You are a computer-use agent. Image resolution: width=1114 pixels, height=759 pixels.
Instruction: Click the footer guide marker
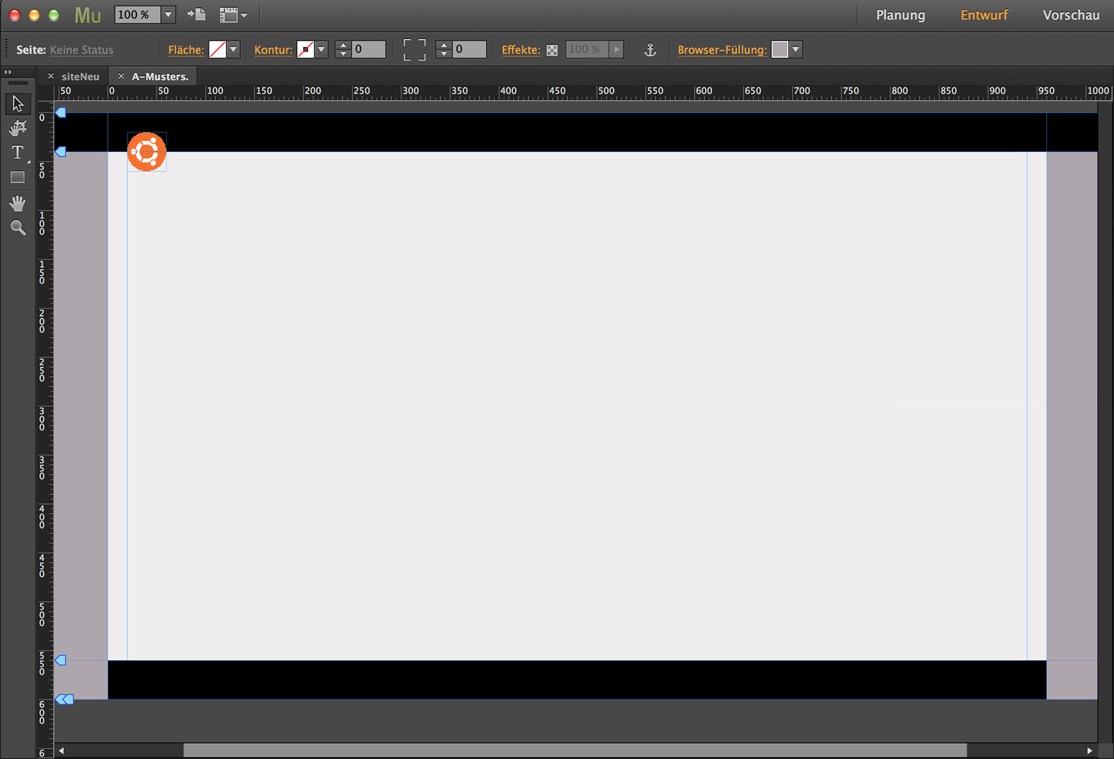[x=61, y=660]
